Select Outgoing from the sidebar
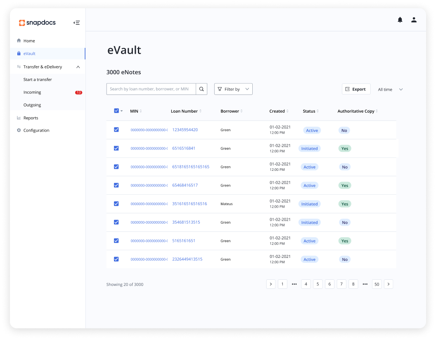Viewport: 436px width, 340px height. tap(32, 105)
